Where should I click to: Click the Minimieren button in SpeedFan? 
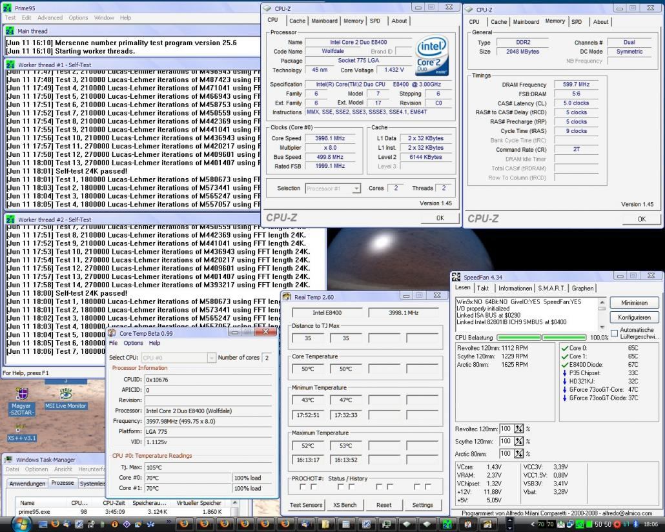click(x=634, y=303)
